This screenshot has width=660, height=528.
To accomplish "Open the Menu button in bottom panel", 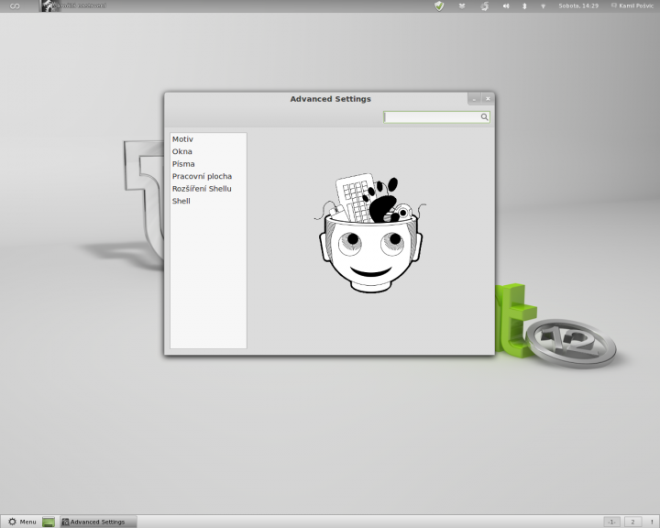I will click(22, 522).
